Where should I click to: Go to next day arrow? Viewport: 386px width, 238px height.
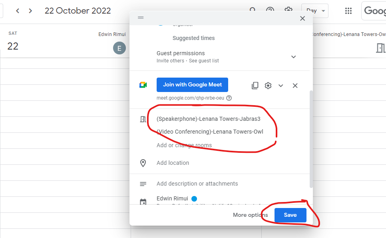click(x=30, y=11)
